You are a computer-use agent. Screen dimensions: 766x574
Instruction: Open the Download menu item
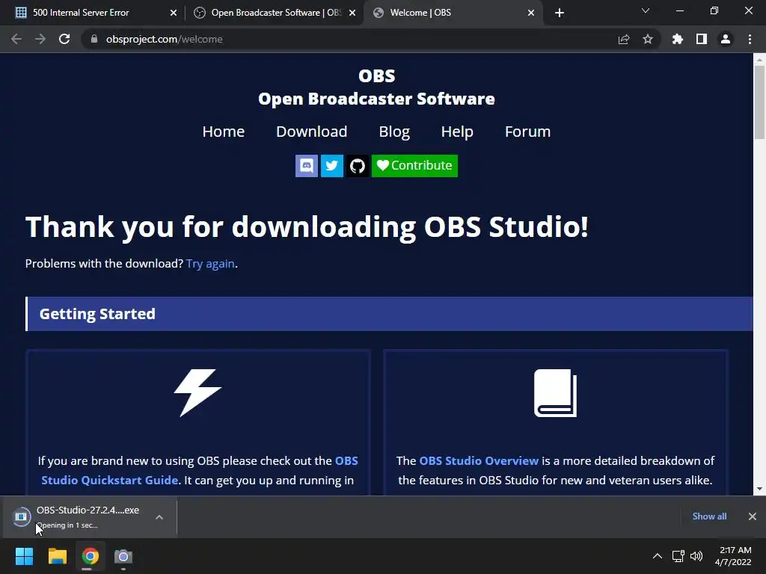(x=311, y=132)
